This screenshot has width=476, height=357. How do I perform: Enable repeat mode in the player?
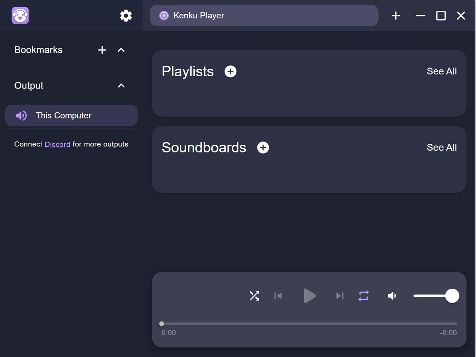(363, 296)
